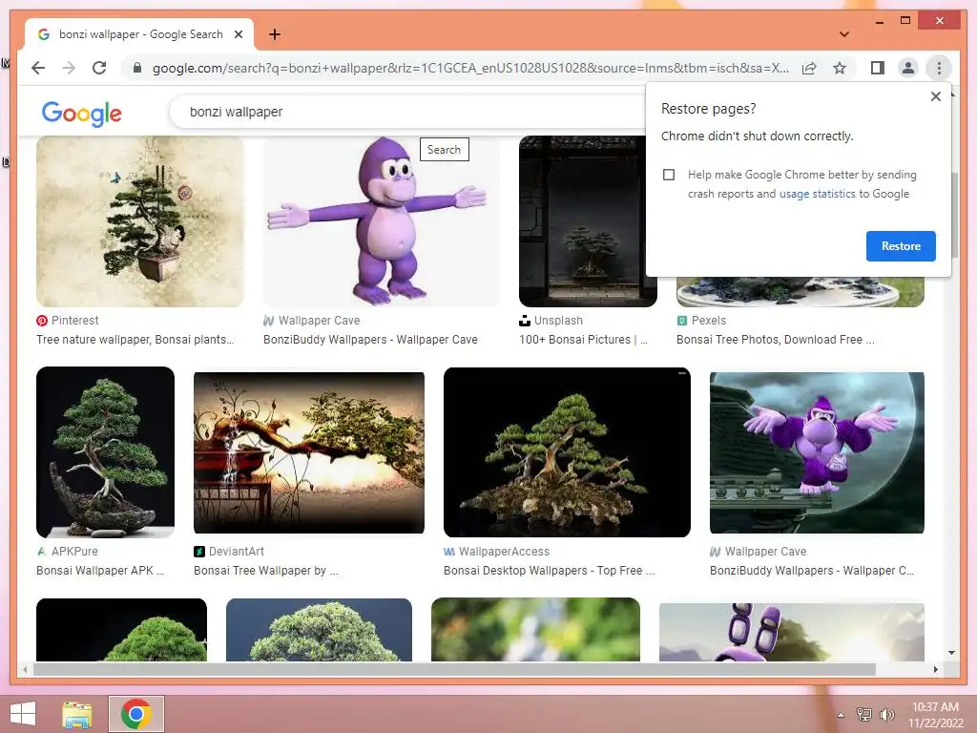Image resolution: width=977 pixels, height=733 pixels.
Task: Open the purple BonziBuddy T-pose image
Action: click(382, 221)
